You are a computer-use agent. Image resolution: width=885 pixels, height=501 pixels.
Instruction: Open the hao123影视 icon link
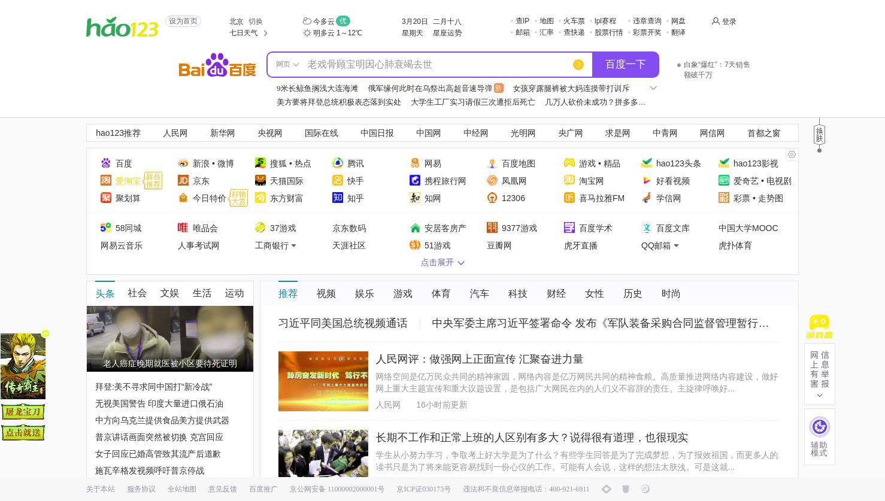pos(724,163)
